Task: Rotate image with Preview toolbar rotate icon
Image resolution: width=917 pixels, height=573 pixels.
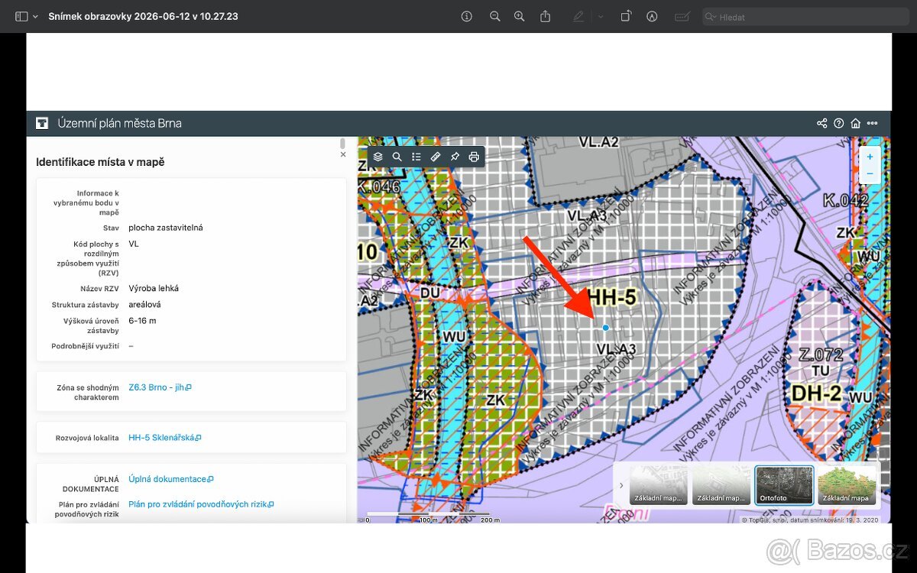Action: (x=626, y=16)
